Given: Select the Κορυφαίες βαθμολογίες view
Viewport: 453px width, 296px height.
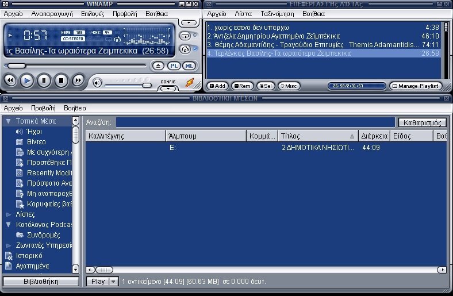Looking at the screenshot, I should (x=43, y=204).
